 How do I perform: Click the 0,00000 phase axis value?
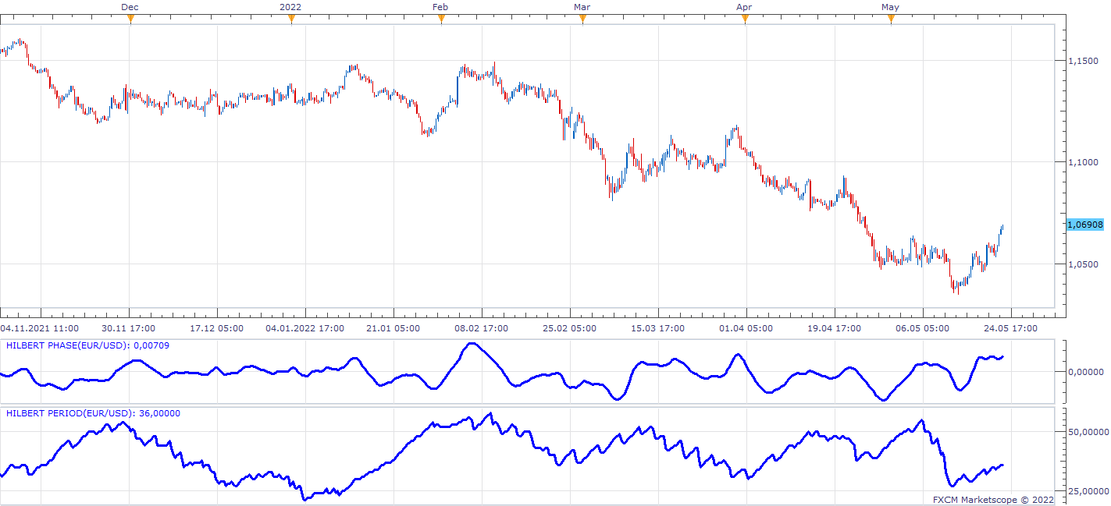[1086, 372]
